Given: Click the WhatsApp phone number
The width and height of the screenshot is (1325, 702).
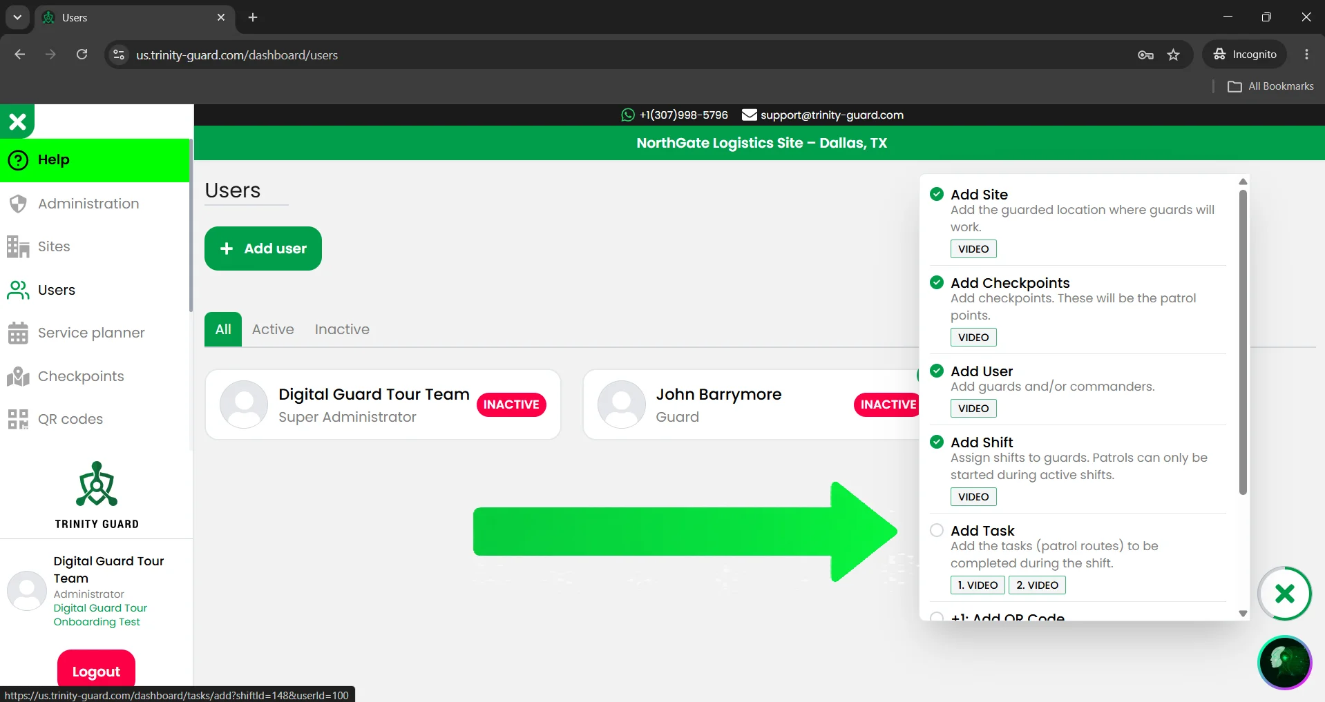Looking at the screenshot, I should tap(683, 115).
